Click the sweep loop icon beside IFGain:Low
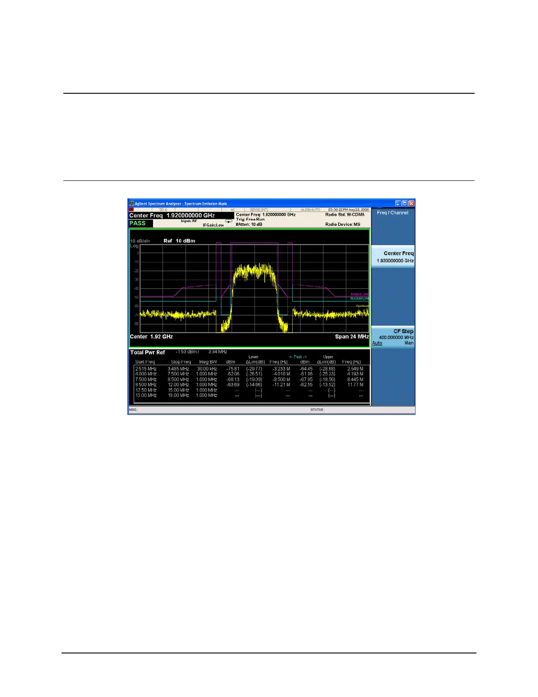Image resolution: width=538 pixels, height=697 pixels. [x=229, y=221]
